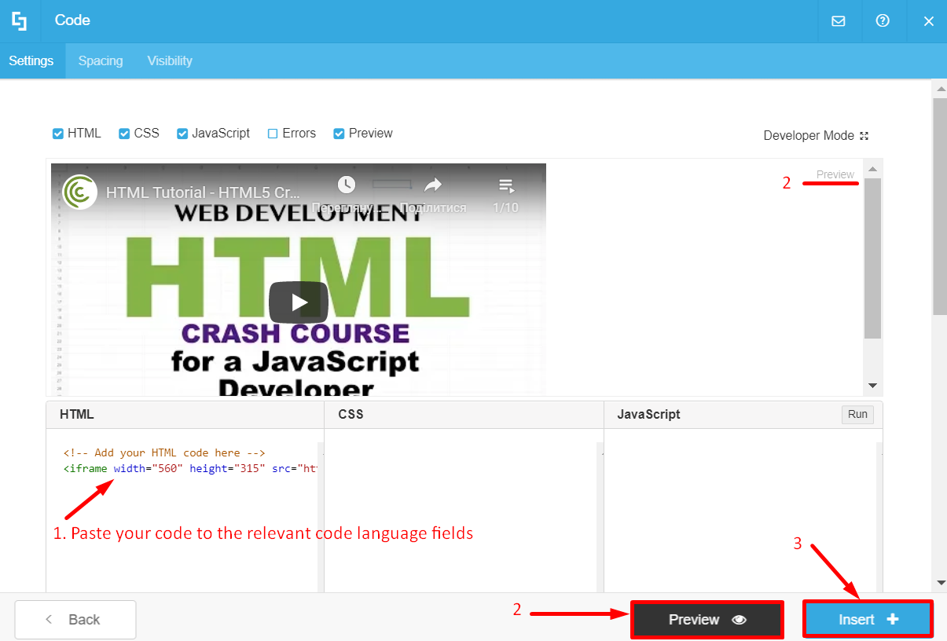Click the share icon on the video
Screen dimensions: 947x641
point(431,185)
